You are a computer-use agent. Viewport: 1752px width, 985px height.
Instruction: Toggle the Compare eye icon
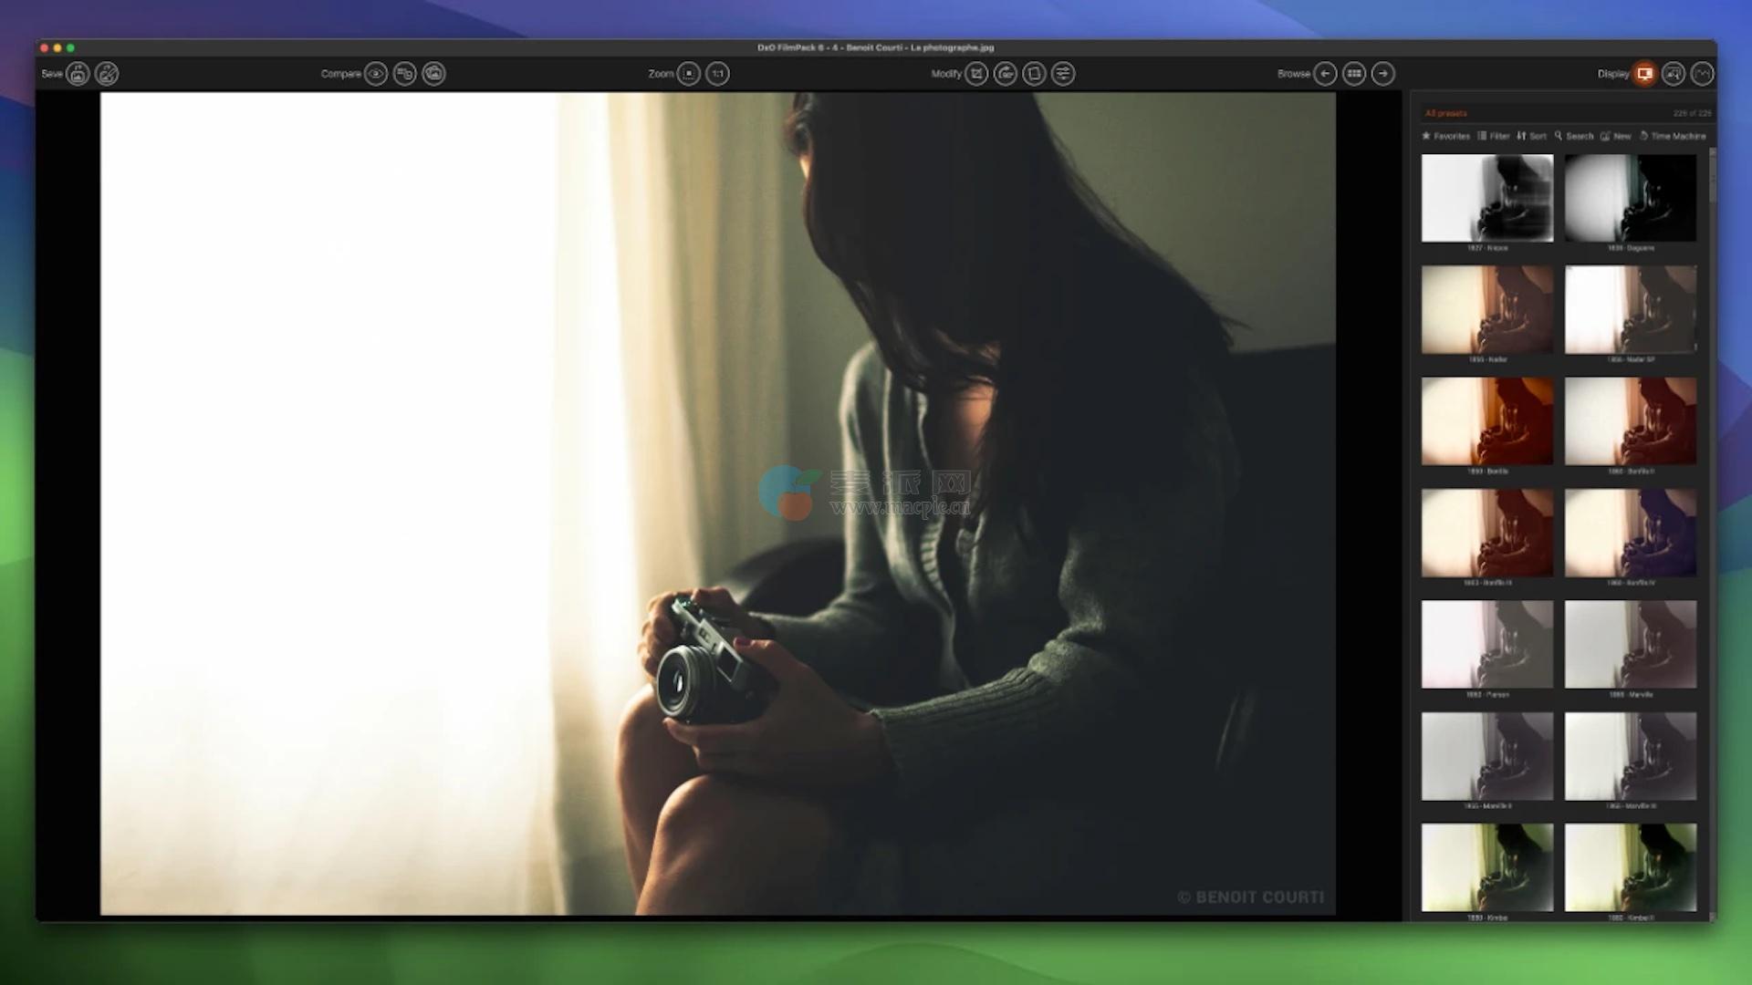376,74
